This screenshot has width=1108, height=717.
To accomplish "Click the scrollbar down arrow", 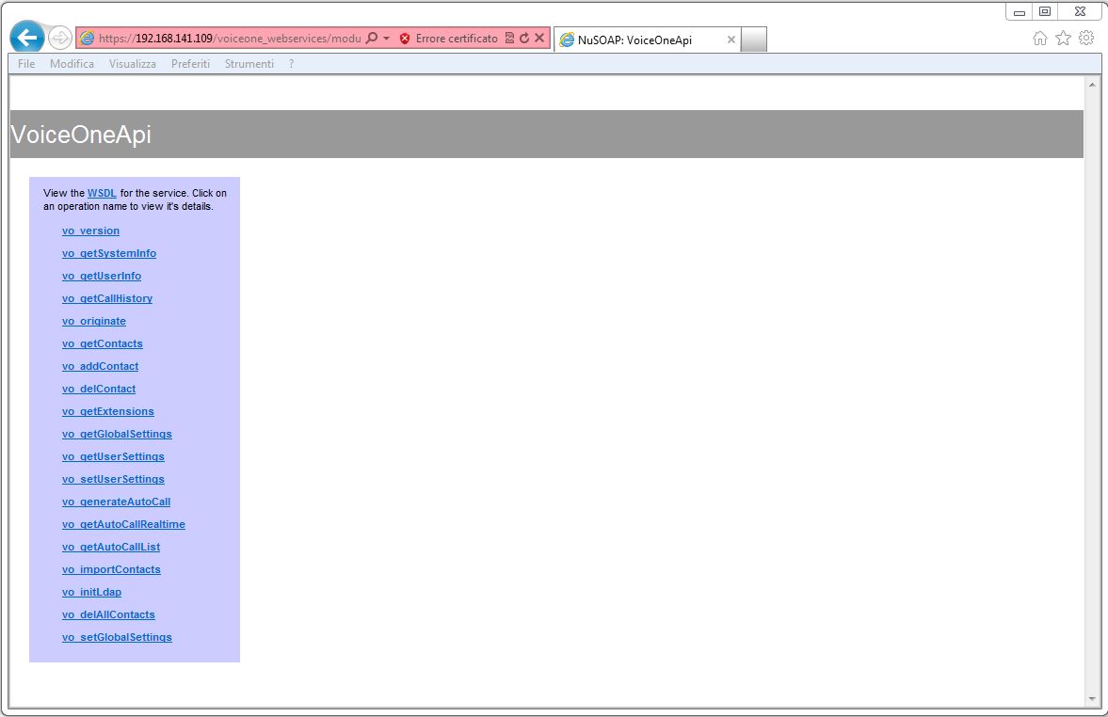I will (x=1092, y=699).
